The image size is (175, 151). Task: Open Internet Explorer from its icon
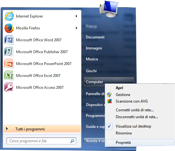(9, 16)
